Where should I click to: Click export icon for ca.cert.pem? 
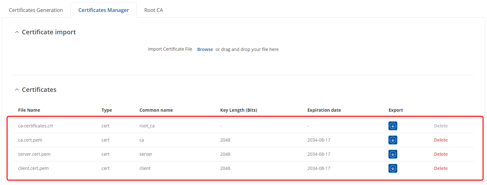[x=393, y=140]
